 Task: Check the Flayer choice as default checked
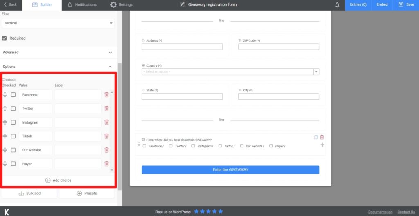(13, 164)
